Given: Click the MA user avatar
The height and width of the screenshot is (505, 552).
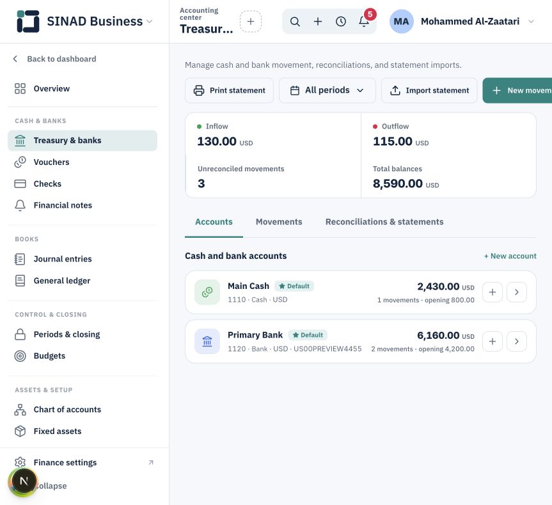Looking at the screenshot, I should point(401,22).
